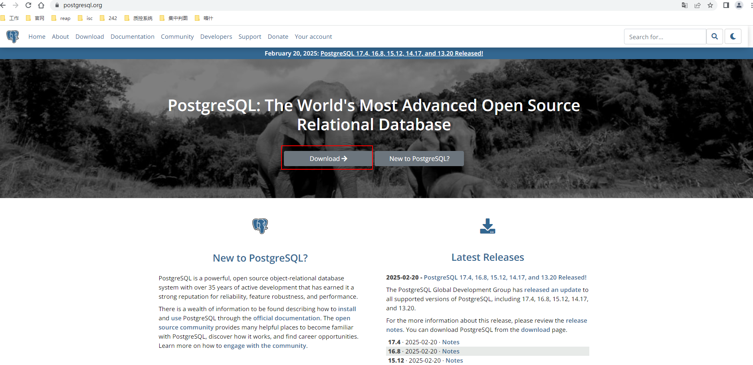Open the browser translate icon
The image size is (753, 365).
[684, 5]
